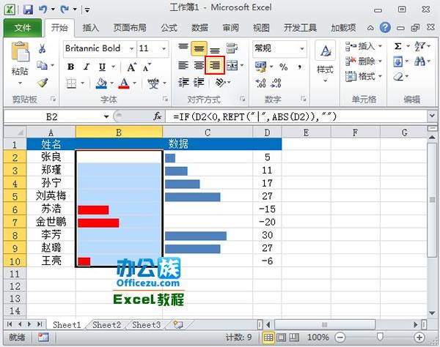
Task: Click the Sort and Filter icon
Action: (419, 46)
